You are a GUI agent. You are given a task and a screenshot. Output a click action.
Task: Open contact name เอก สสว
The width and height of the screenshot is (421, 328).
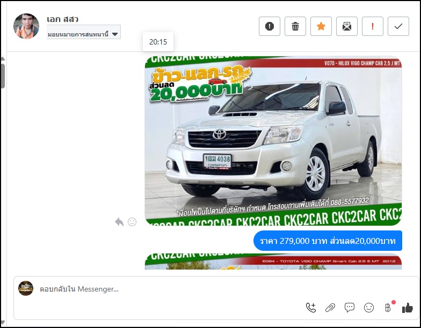click(x=62, y=19)
